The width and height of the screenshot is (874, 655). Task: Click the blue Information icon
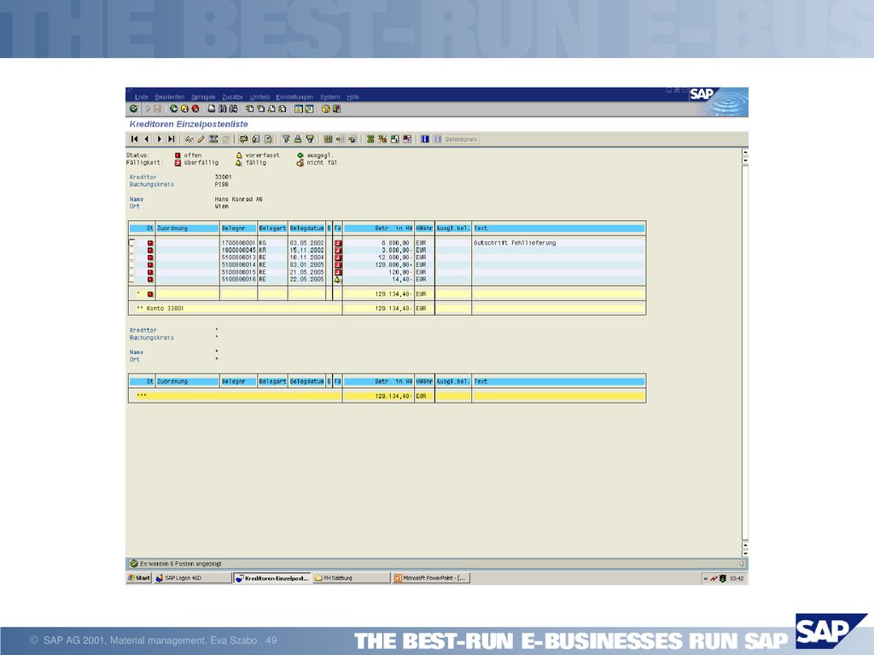pos(425,139)
